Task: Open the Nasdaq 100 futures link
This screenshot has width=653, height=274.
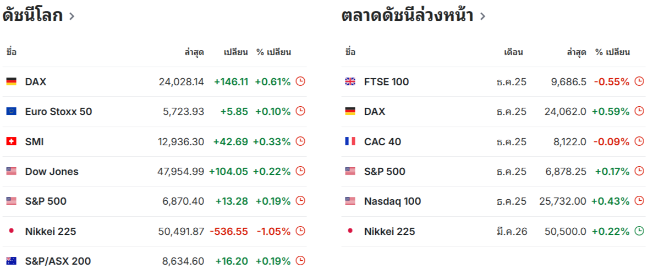Action: click(x=392, y=201)
